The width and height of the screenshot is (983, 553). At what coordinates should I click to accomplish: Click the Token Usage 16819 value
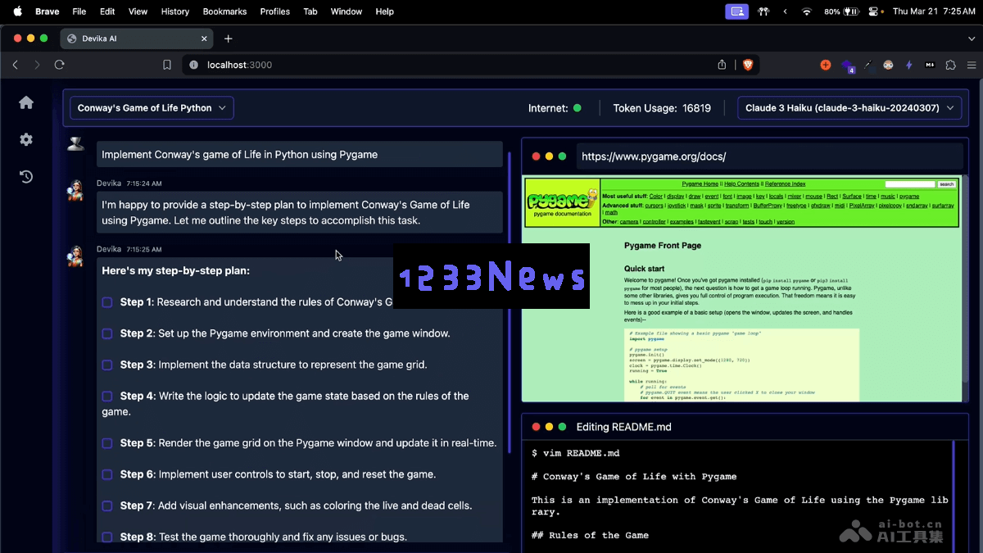[696, 108]
